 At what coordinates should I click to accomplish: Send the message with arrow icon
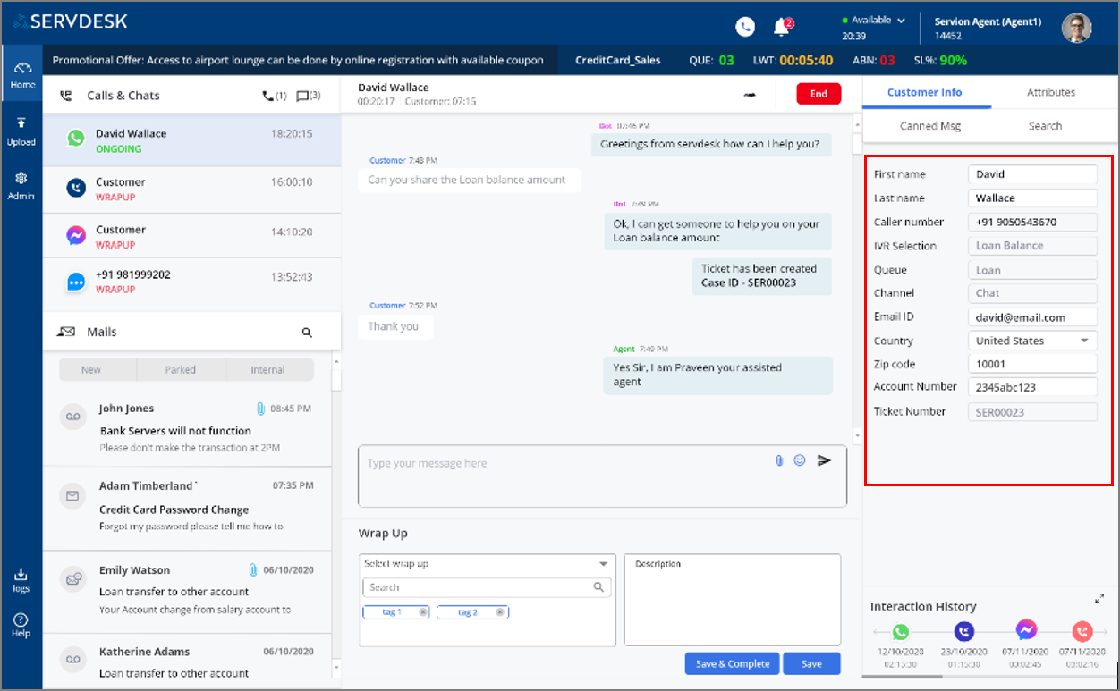[824, 460]
